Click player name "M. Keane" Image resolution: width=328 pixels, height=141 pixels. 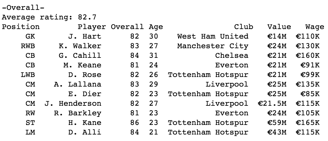coord(82,65)
